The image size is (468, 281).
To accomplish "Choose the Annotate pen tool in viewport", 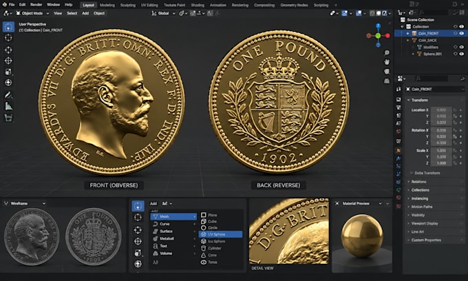I will (8, 95).
